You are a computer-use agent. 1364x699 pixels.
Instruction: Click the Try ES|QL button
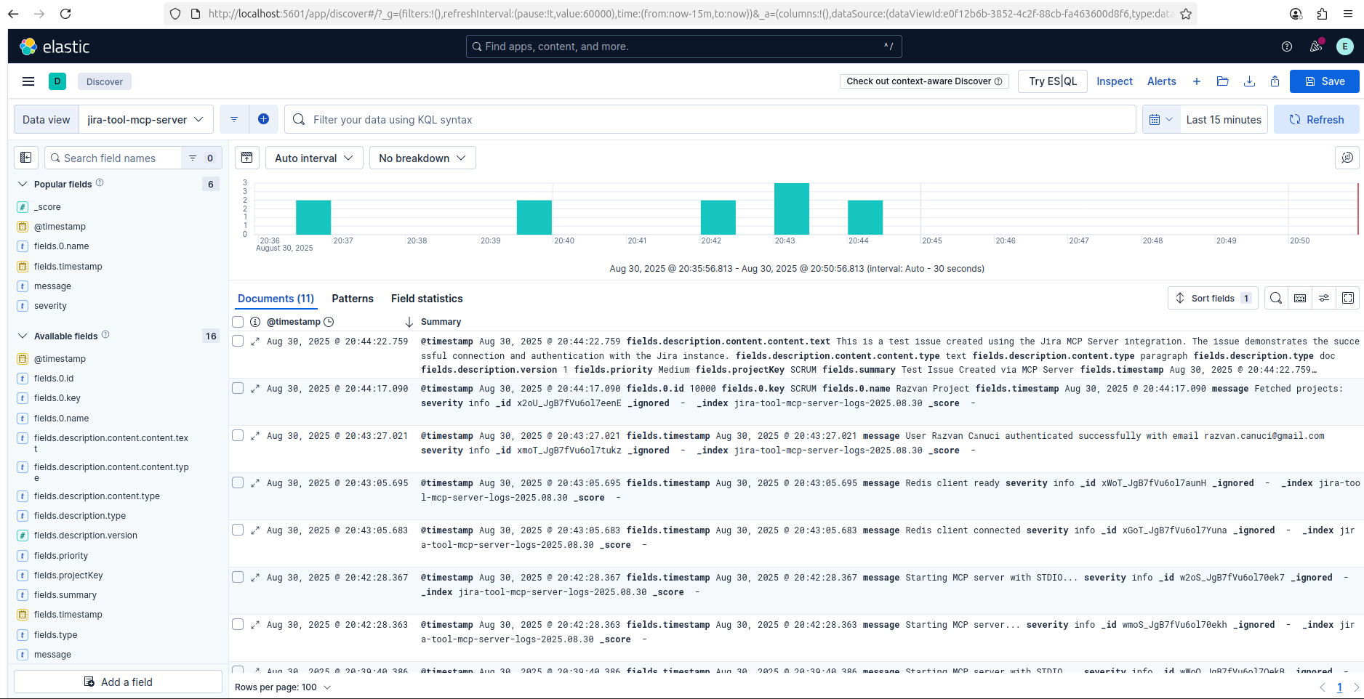pyautogui.click(x=1052, y=81)
